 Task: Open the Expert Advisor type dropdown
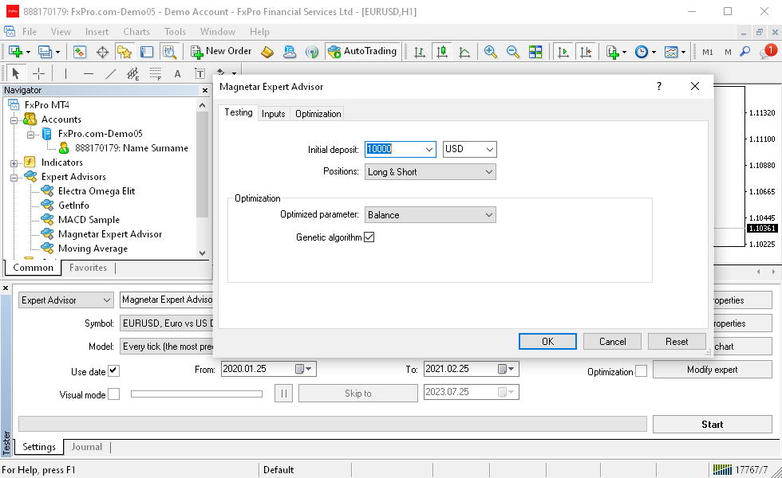[x=65, y=300]
